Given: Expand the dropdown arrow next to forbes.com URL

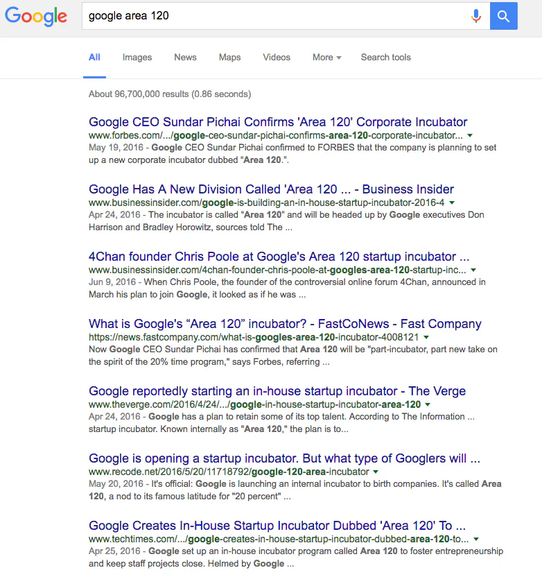Looking at the screenshot, I should (470, 135).
